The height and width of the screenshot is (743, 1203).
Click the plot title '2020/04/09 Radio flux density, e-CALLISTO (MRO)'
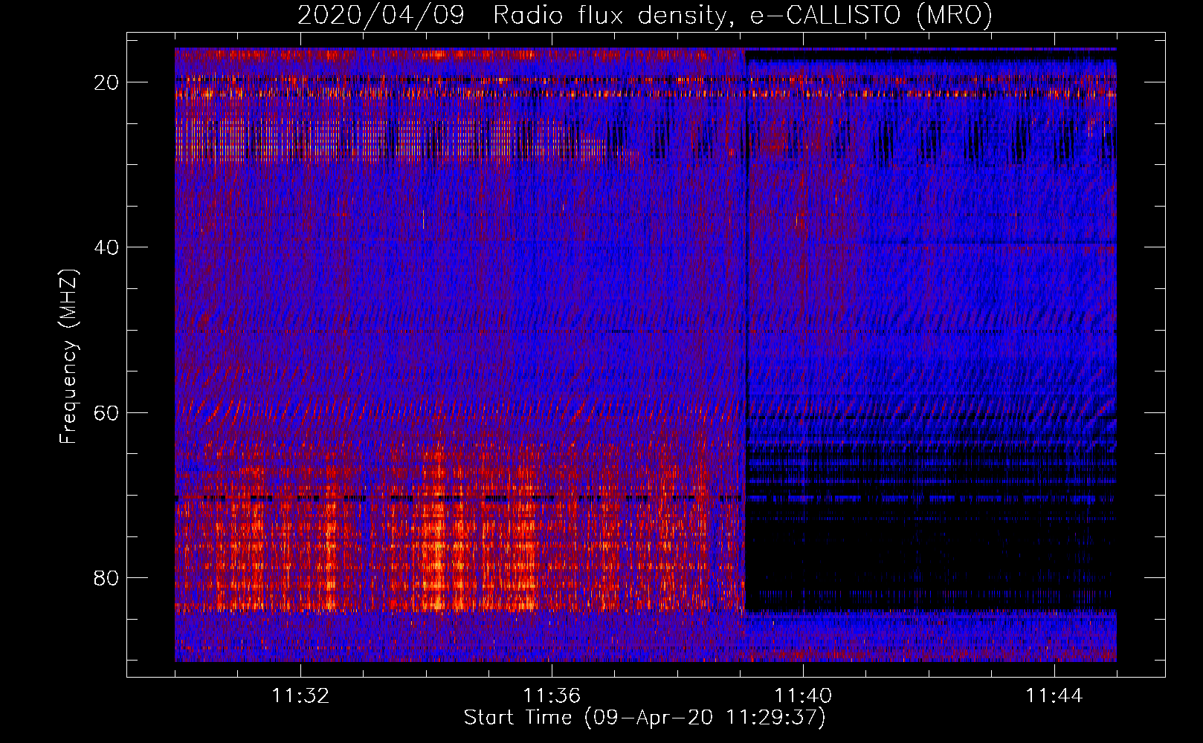[645, 16]
